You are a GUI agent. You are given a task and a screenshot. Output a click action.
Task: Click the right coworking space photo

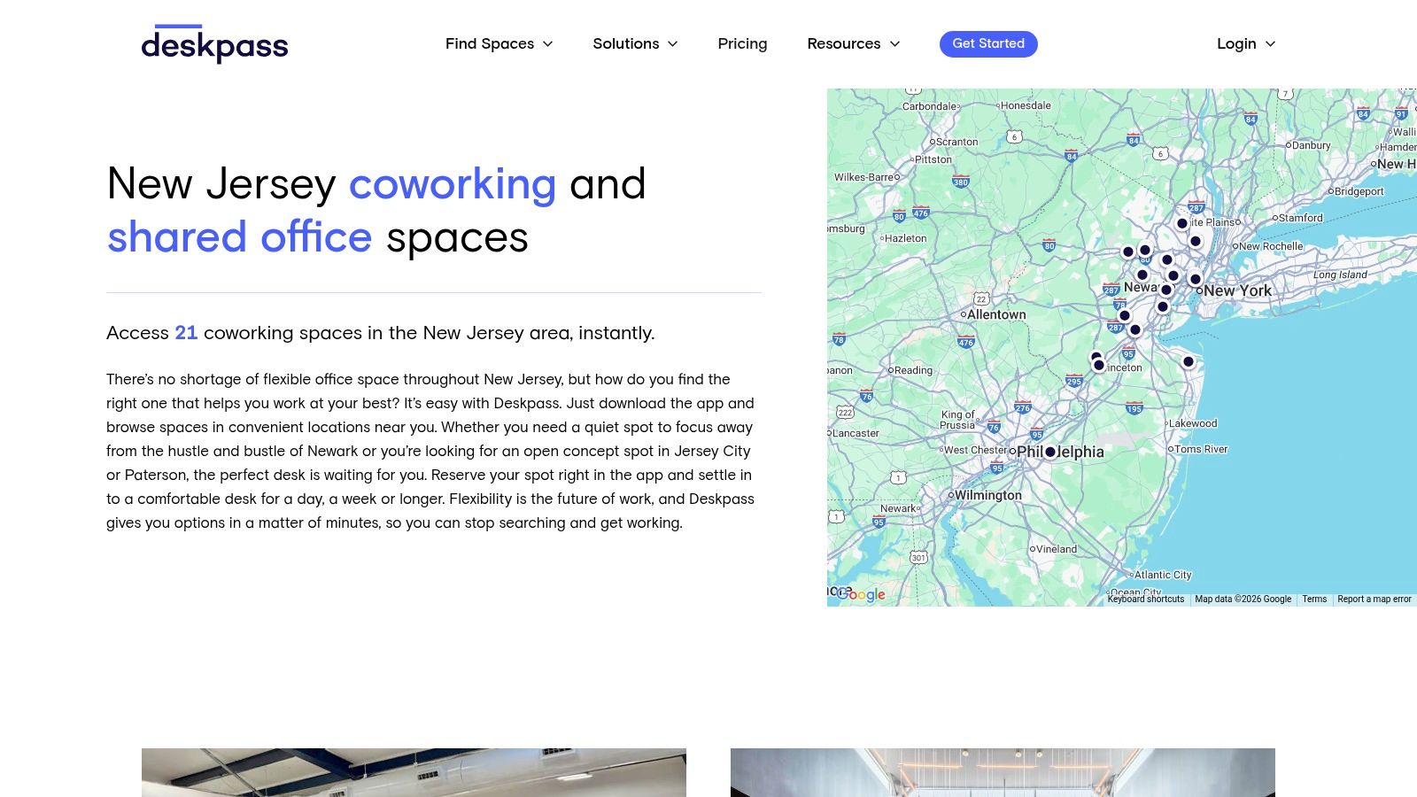1003,773
